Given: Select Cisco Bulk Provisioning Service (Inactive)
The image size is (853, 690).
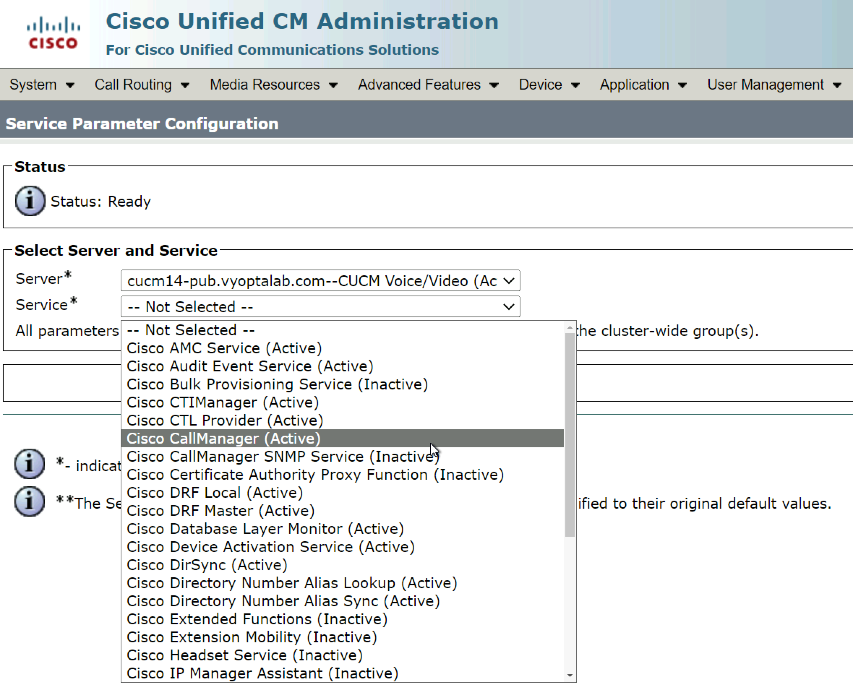Looking at the screenshot, I should (342, 384).
